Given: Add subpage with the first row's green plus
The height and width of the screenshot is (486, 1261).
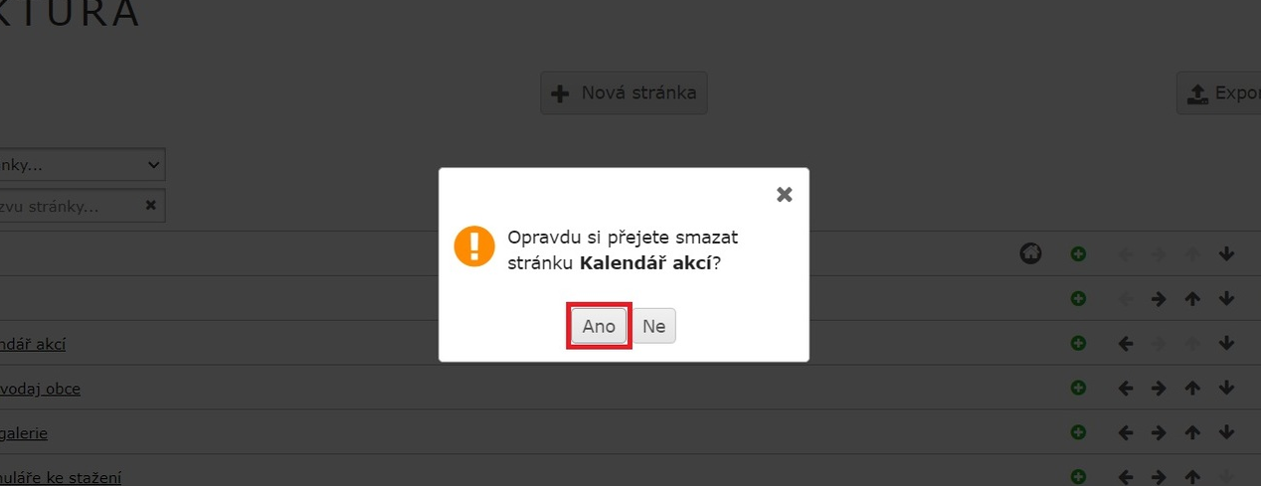Looking at the screenshot, I should coord(1078,254).
